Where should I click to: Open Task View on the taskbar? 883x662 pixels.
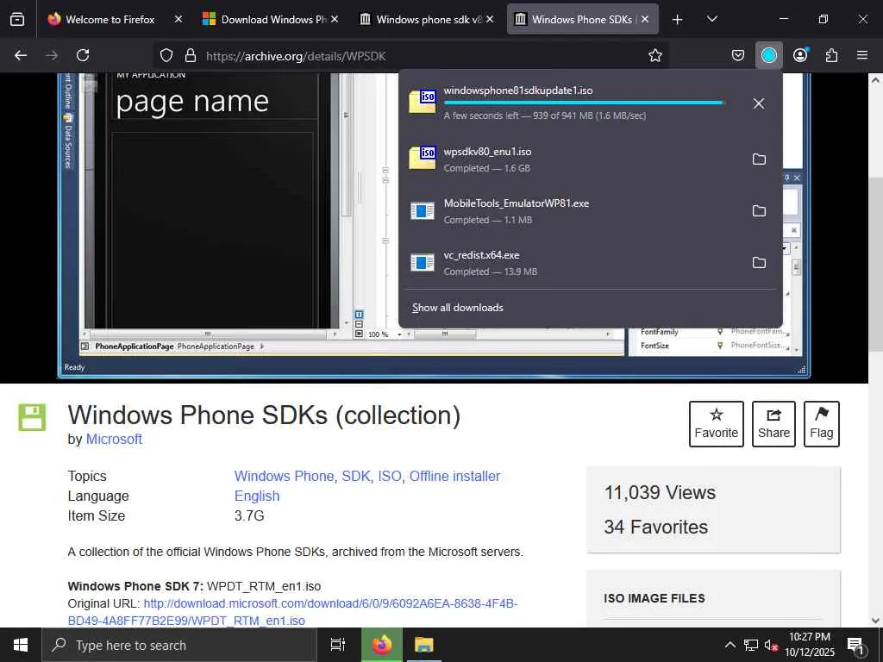[x=338, y=645]
